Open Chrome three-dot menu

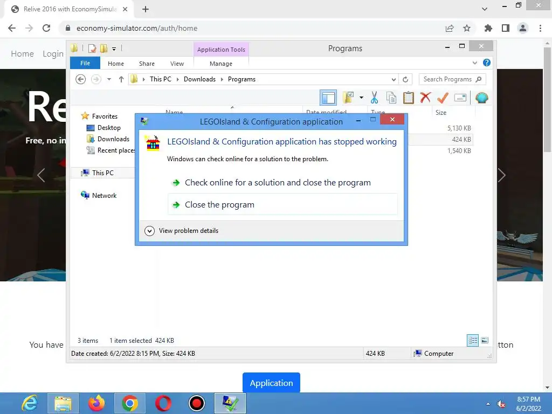point(540,28)
